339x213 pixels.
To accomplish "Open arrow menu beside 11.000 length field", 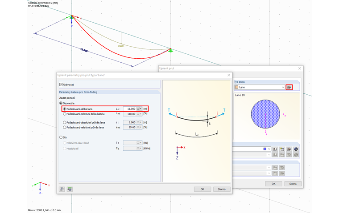I will point(141,109).
